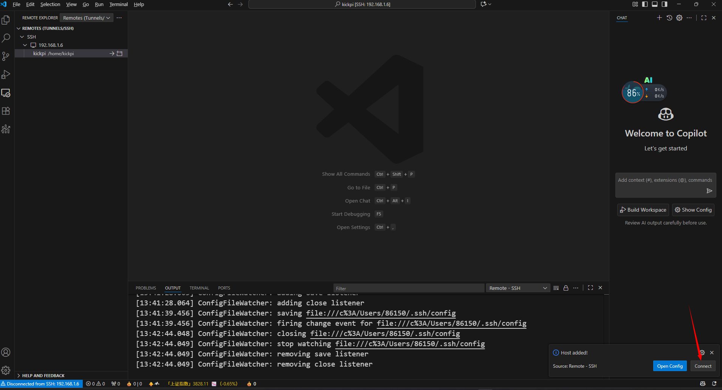Open Copilot chat icon in title bar
This screenshot has height=390, width=722.
tap(483, 4)
